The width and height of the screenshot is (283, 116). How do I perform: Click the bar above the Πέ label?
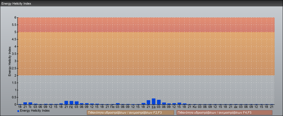71,103
